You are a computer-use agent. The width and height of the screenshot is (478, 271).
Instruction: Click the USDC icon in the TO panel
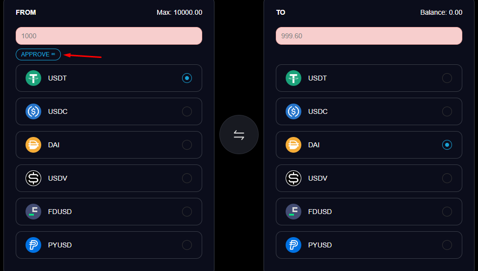(x=293, y=111)
